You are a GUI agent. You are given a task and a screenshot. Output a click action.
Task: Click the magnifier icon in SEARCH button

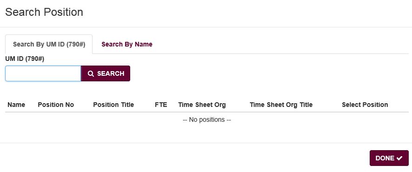coord(91,74)
